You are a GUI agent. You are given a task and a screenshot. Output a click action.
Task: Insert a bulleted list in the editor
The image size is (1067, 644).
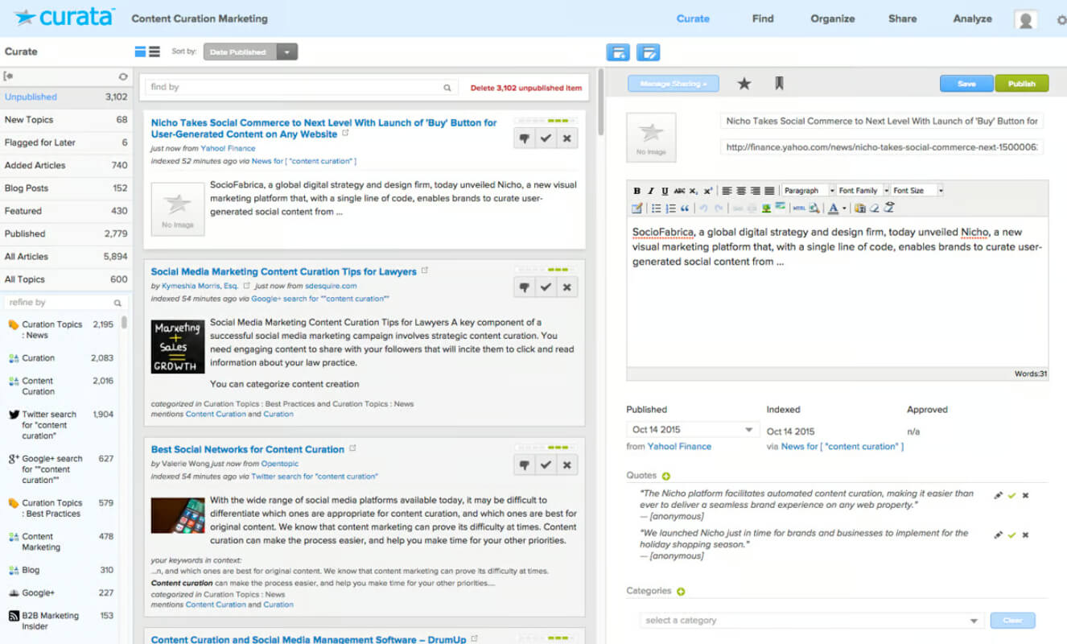point(656,208)
